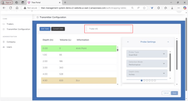Select the second settings page dot
188x101 pixels.
pyautogui.click(x=144, y=81)
